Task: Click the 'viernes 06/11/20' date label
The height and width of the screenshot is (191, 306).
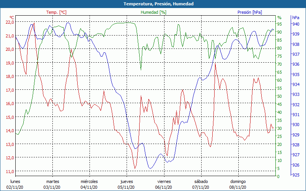Action: 164,185
